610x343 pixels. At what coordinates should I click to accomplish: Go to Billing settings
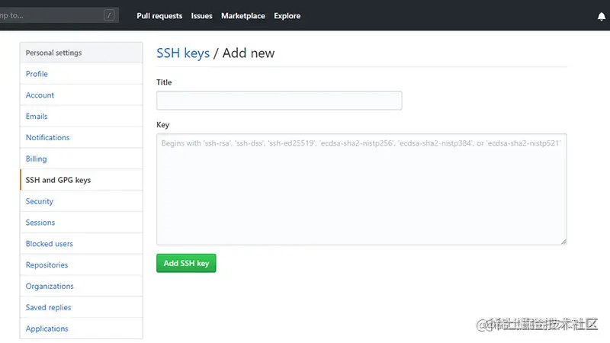(x=82, y=159)
